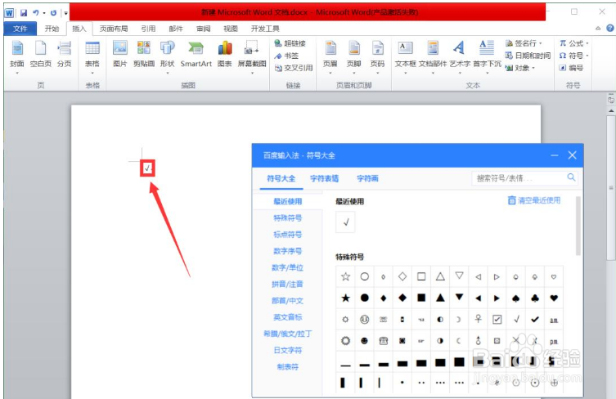Image resolution: width=616 pixels, height=399 pixels.
Task: Click the Redo icon in quick access toolbar
Action: pyautogui.click(x=53, y=12)
